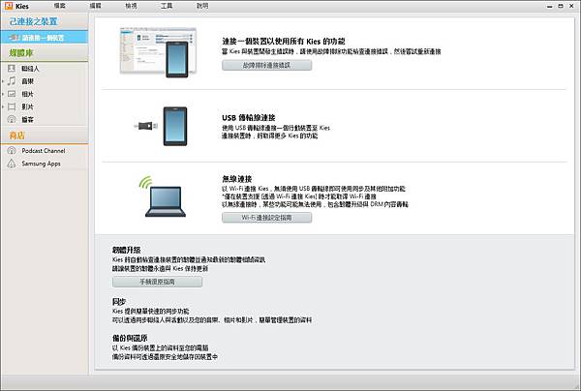581x391 pixels.
Task: Click the 'USB 傳輸線連接' heading
Action: (x=249, y=118)
